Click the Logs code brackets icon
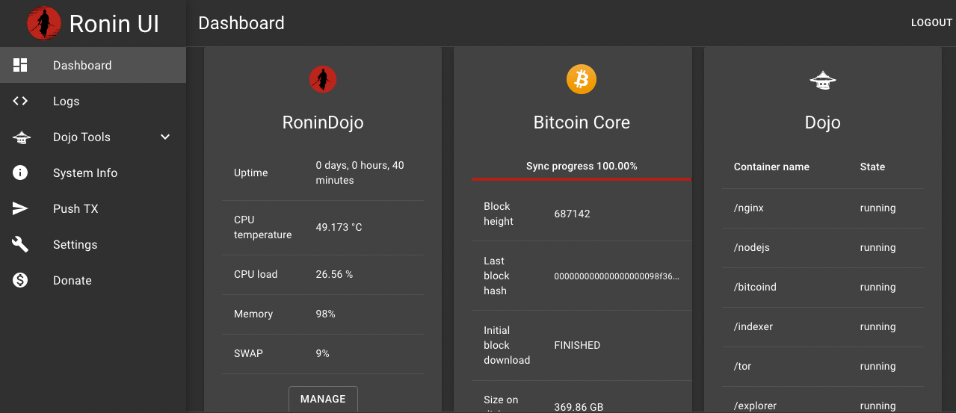The image size is (956, 413). 20,101
